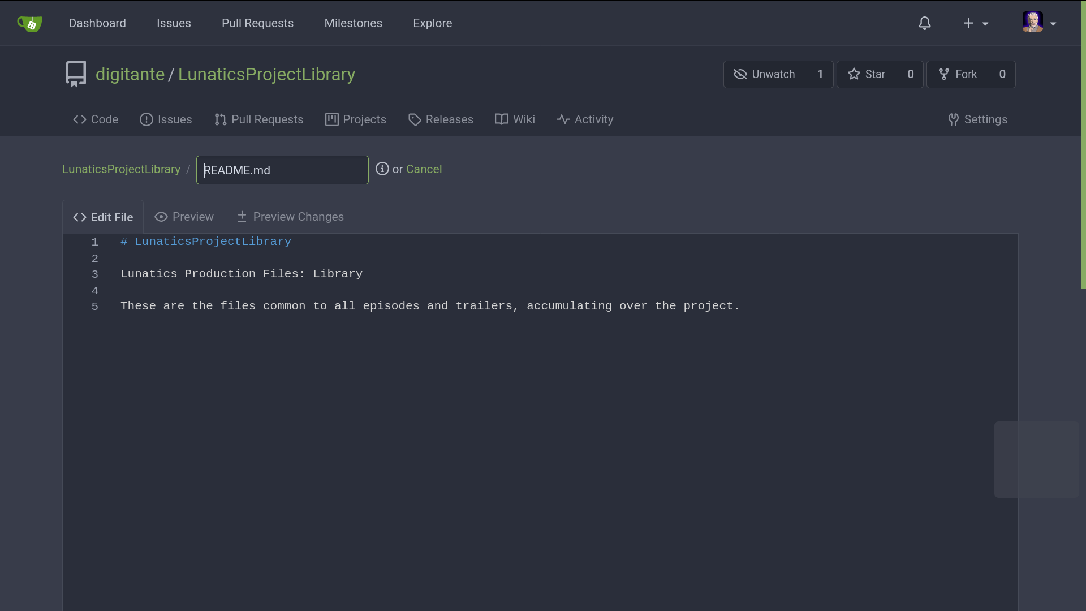Switch to Preview Changes tab
The width and height of the screenshot is (1086, 611).
290,217
